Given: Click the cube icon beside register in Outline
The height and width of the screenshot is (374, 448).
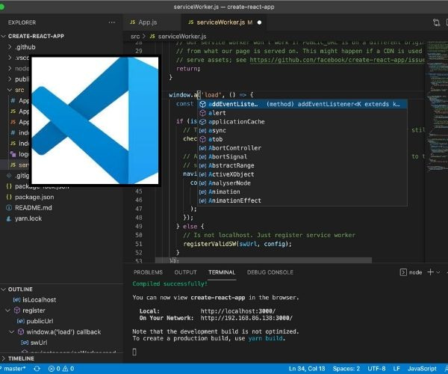Looking at the screenshot, I should pyautogui.click(x=17, y=310).
